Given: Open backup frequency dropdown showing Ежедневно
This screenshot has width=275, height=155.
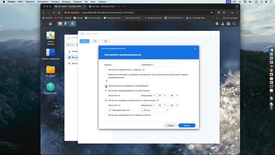Looking at the screenshot, I should click(x=148, y=96).
